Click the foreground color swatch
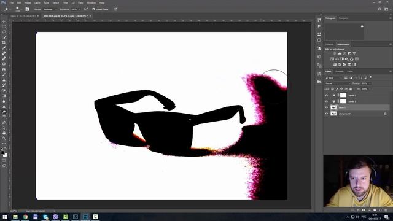 click(2, 153)
